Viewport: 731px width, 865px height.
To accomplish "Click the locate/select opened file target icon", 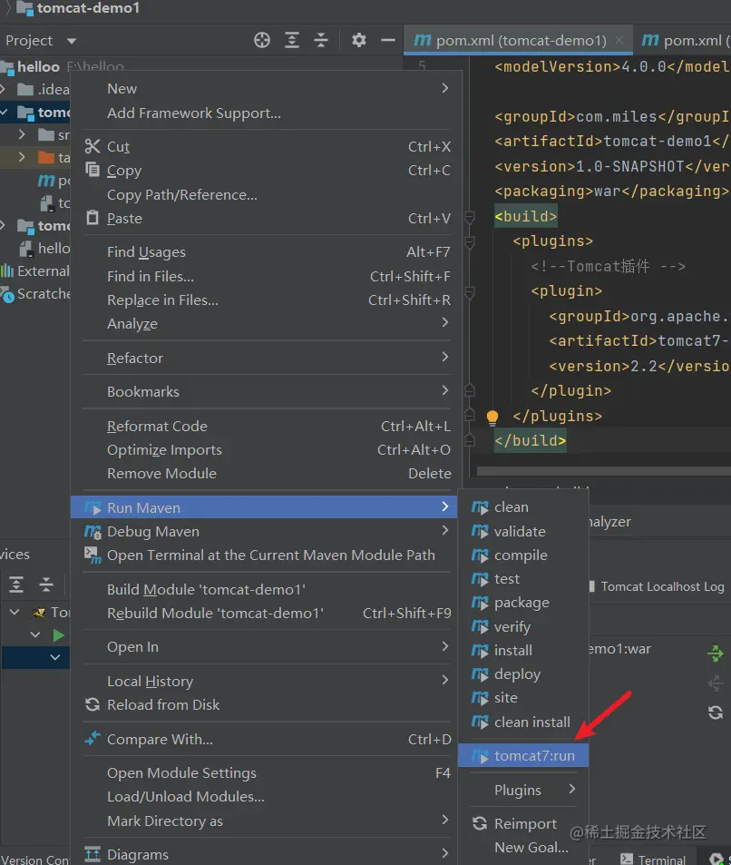I will (262, 40).
